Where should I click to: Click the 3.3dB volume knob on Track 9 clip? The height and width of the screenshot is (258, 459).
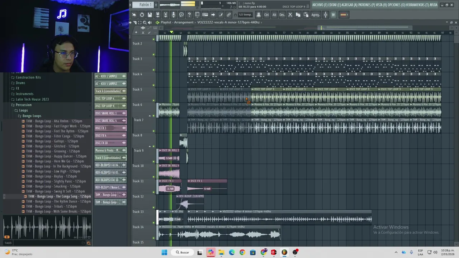(x=169, y=158)
